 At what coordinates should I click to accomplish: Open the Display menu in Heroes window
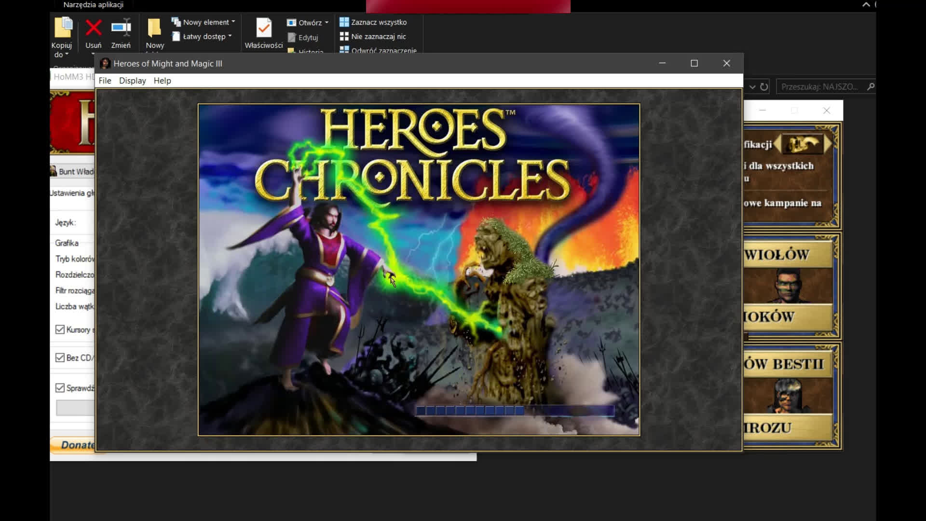(x=132, y=81)
